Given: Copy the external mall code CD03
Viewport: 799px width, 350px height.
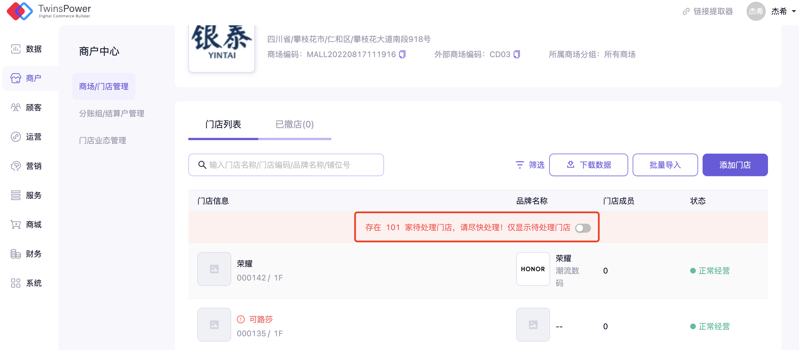Looking at the screenshot, I should click(x=517, y=55).
